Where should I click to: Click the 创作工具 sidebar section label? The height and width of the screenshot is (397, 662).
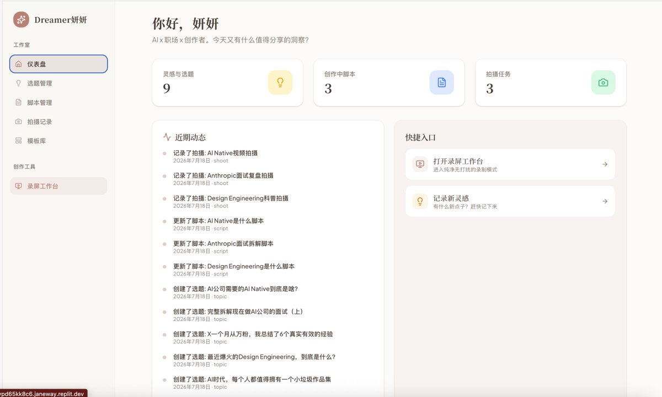click(x=24, y=167)
